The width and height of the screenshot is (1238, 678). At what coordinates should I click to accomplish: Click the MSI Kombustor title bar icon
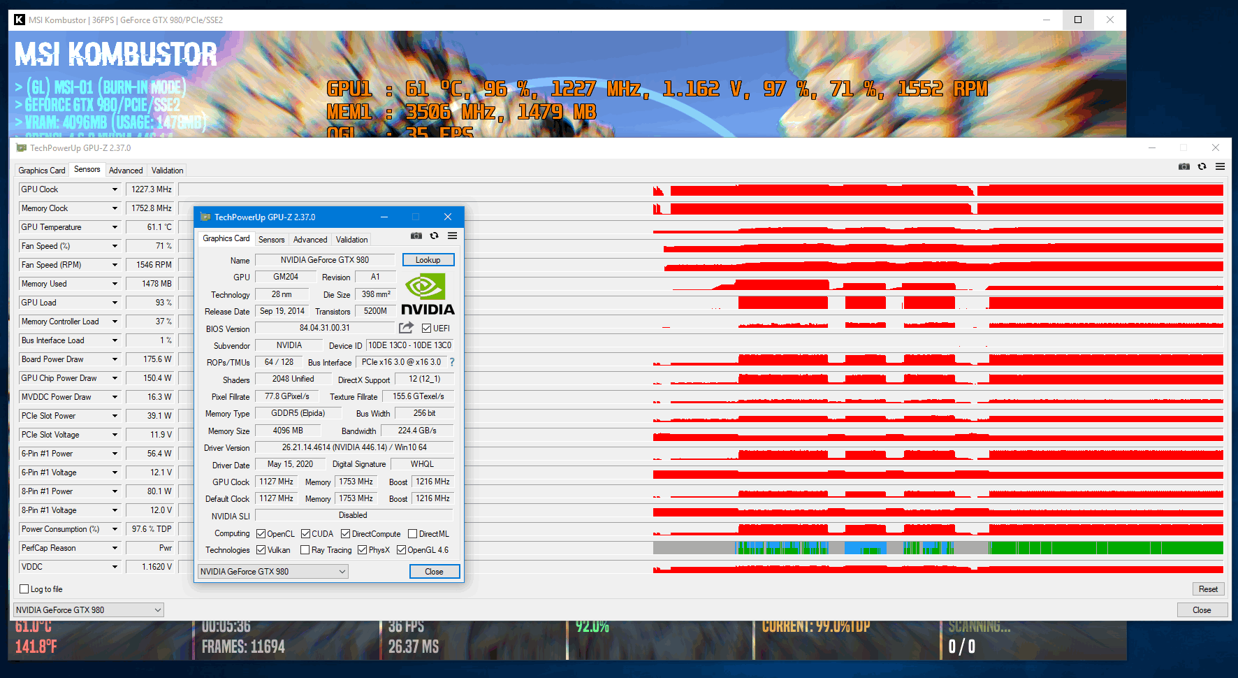point(20,20)
